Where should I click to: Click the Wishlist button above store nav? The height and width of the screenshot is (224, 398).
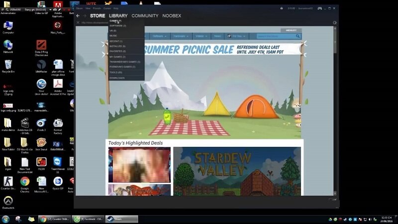[x=291, y=30]
